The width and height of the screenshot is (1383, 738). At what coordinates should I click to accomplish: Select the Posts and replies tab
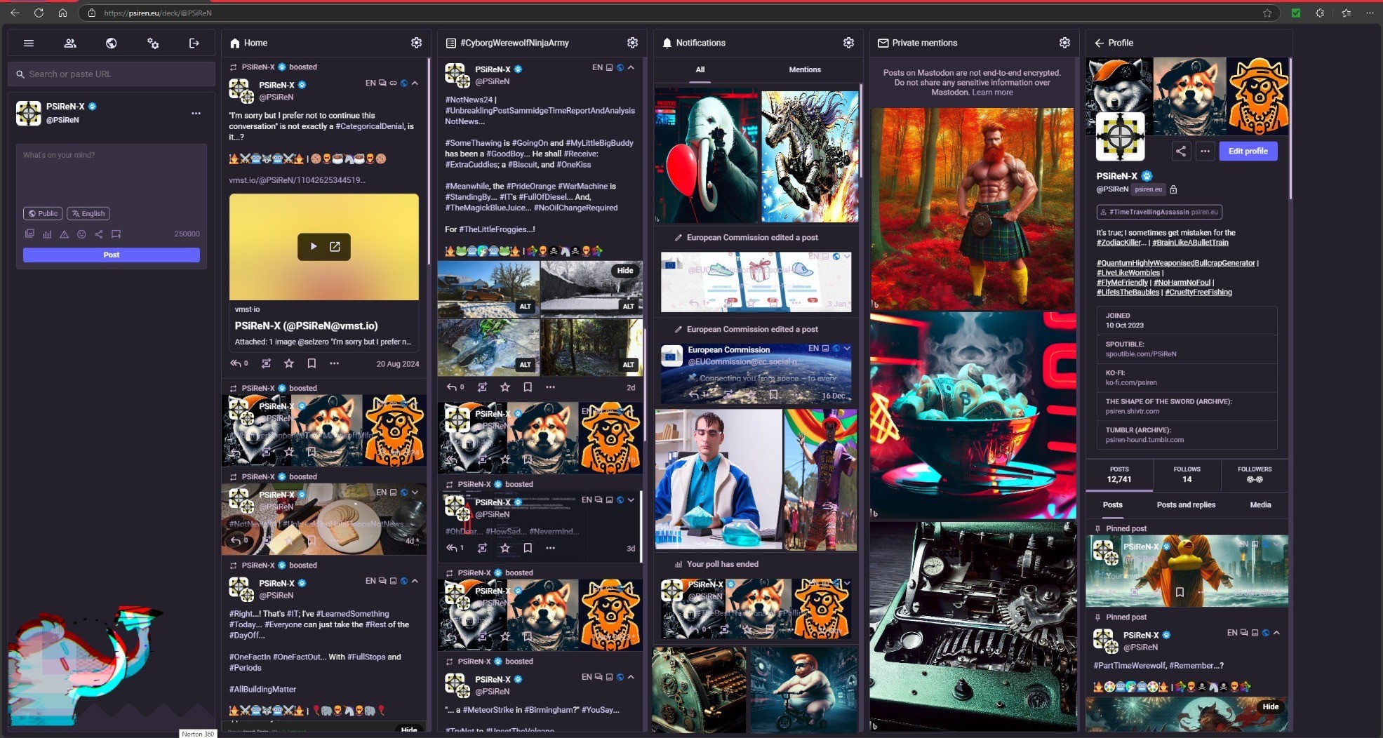pyautogui.click(x=1186, y=505)
